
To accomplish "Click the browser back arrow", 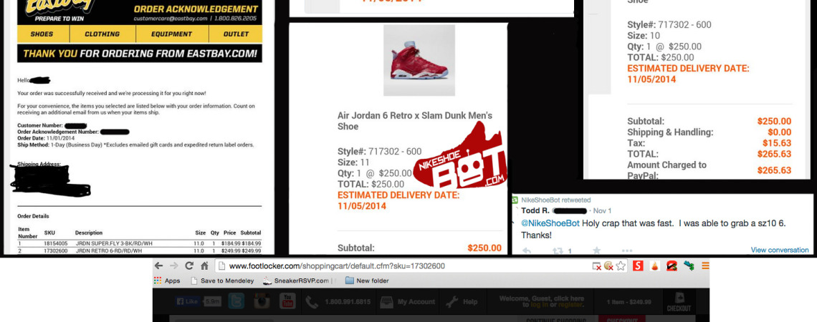I will pos(159,265).
